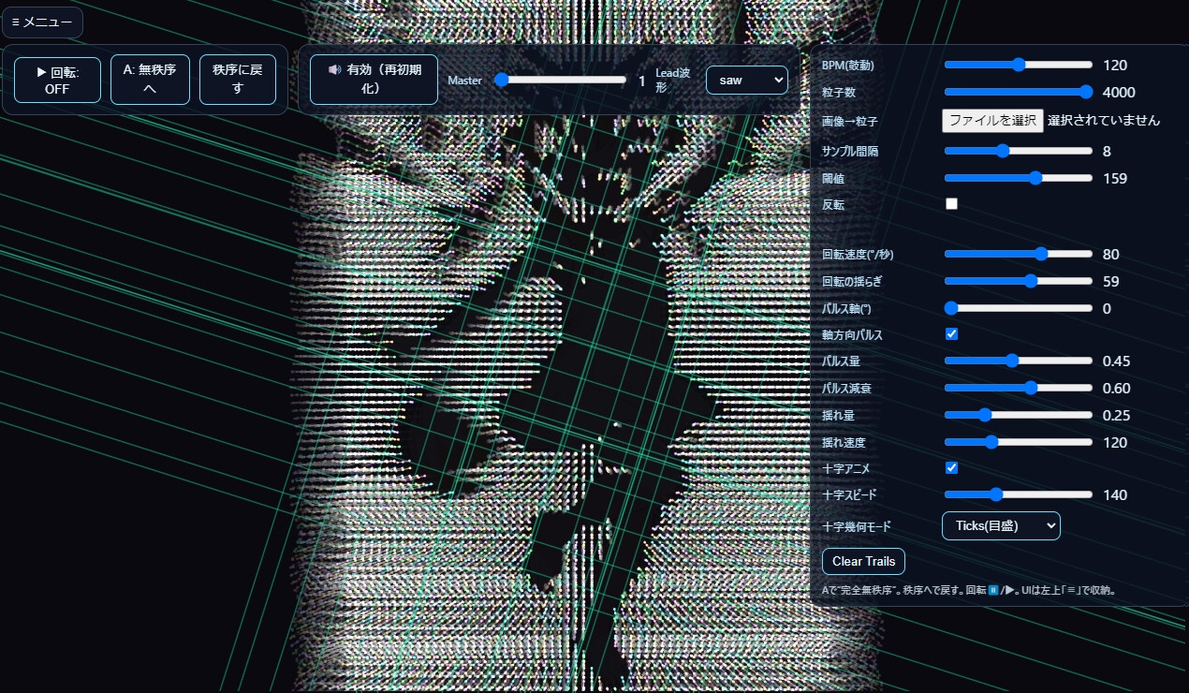Open the メニュー hamburger button

point(42,22)
